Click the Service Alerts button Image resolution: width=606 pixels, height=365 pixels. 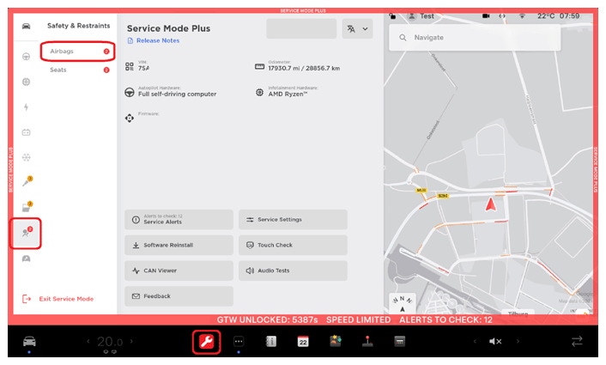179,220
